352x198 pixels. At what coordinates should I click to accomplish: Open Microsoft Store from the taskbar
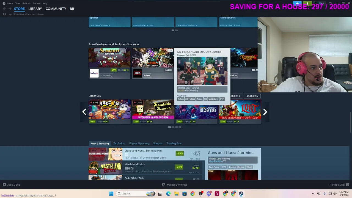pyautogui.click(x=185, y=194)
